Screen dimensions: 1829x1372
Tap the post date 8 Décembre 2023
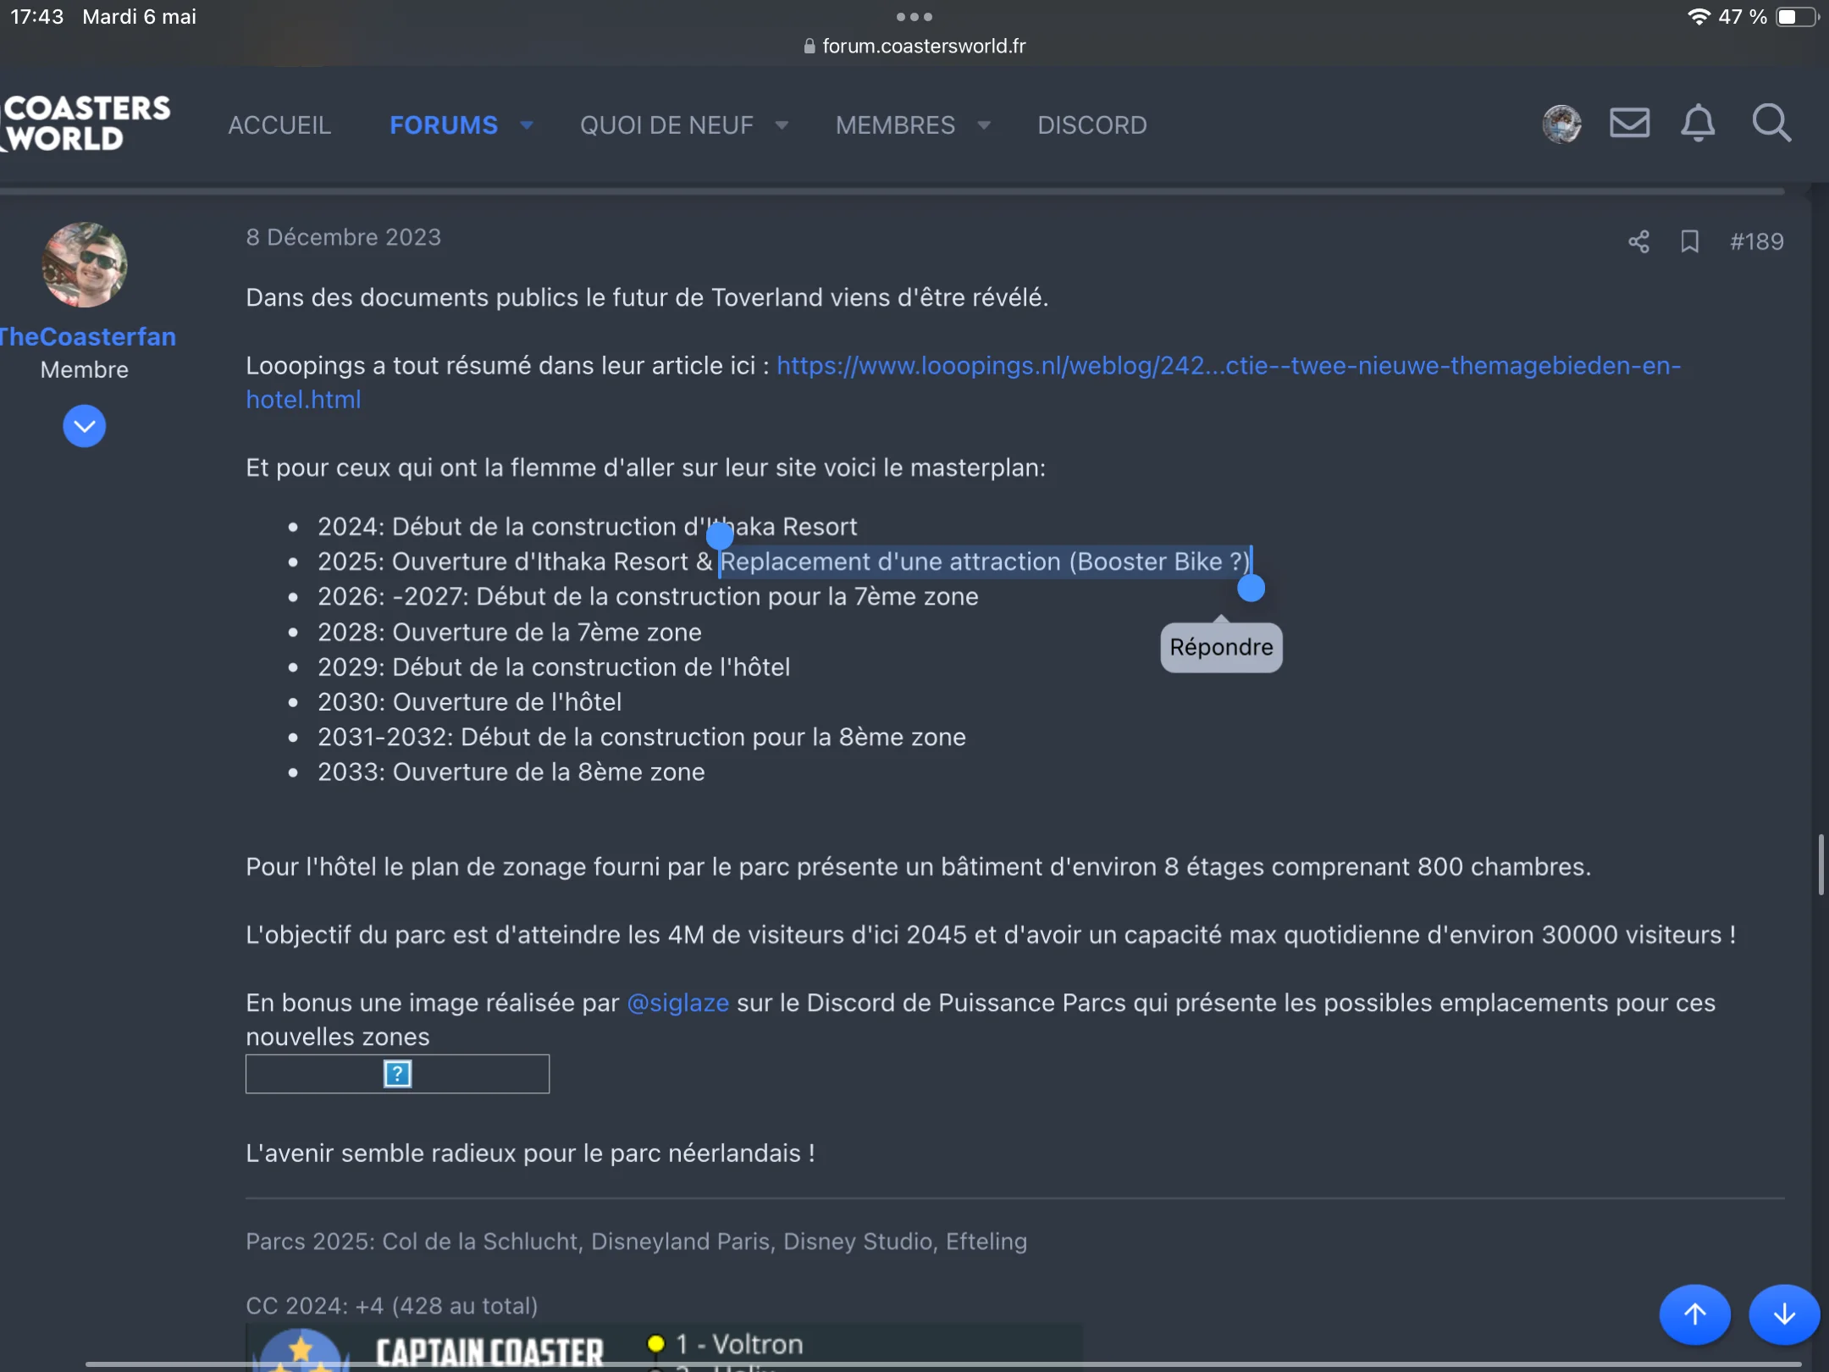[343, 237]
